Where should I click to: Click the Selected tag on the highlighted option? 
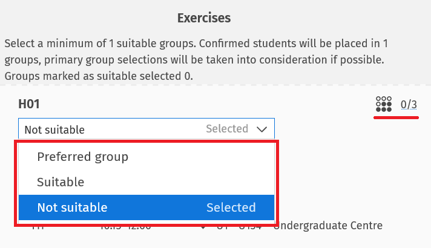(231, 207)
